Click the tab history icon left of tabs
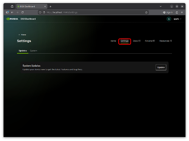Viewport: 189px width, 141px height. 12,6
